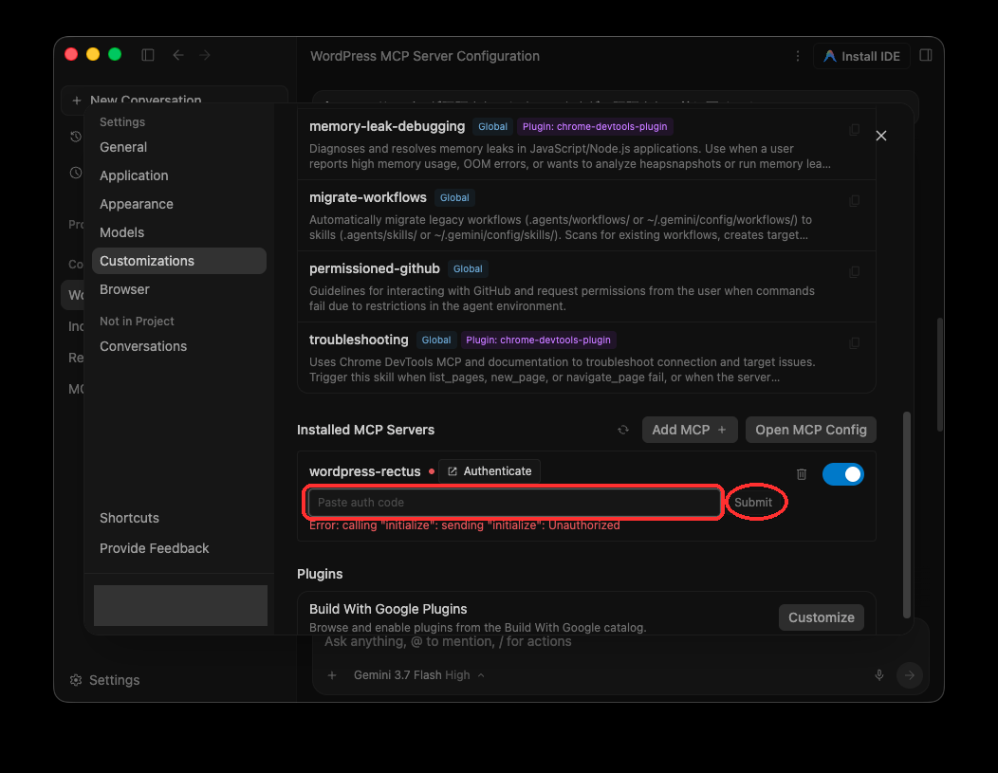
Task: Open Models settings section
Action: point(179,232)
